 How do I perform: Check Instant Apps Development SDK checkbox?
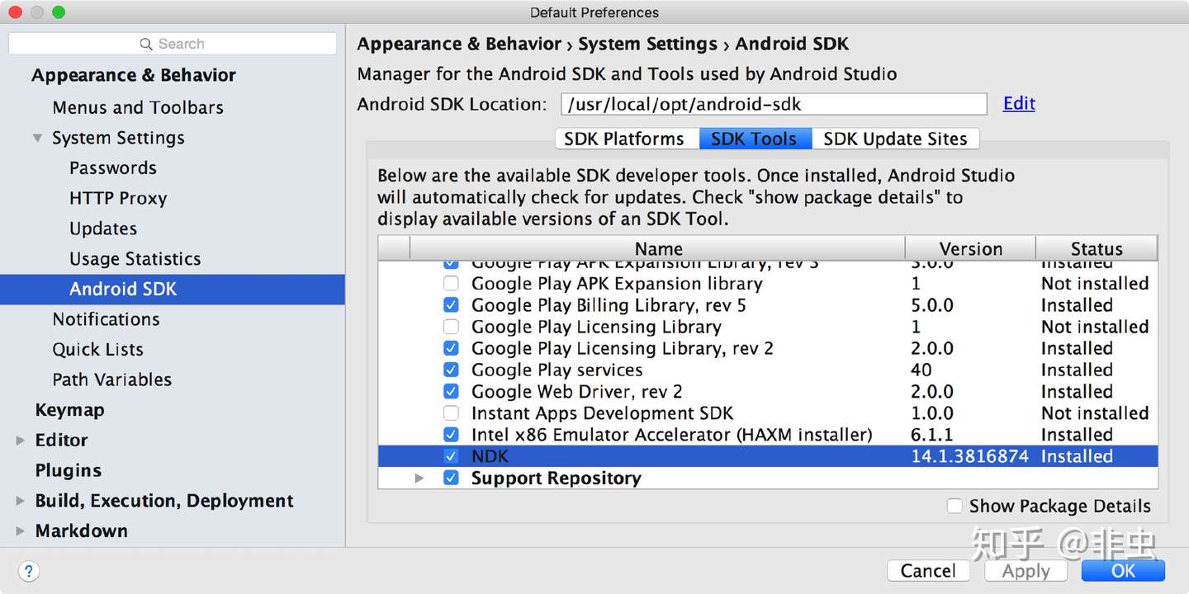click(x=451, y=412)
